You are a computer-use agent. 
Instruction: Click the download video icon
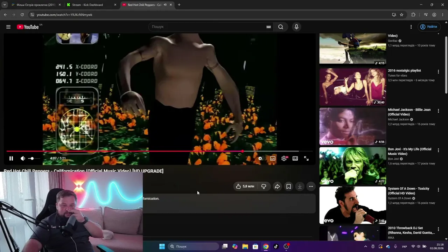pos(300,187)
